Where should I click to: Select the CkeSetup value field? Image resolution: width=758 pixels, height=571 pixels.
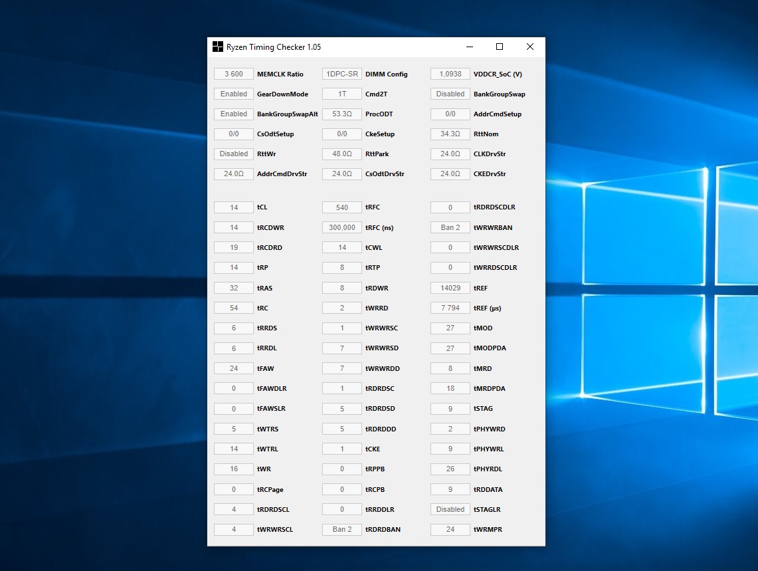click(x=342, y=134)
